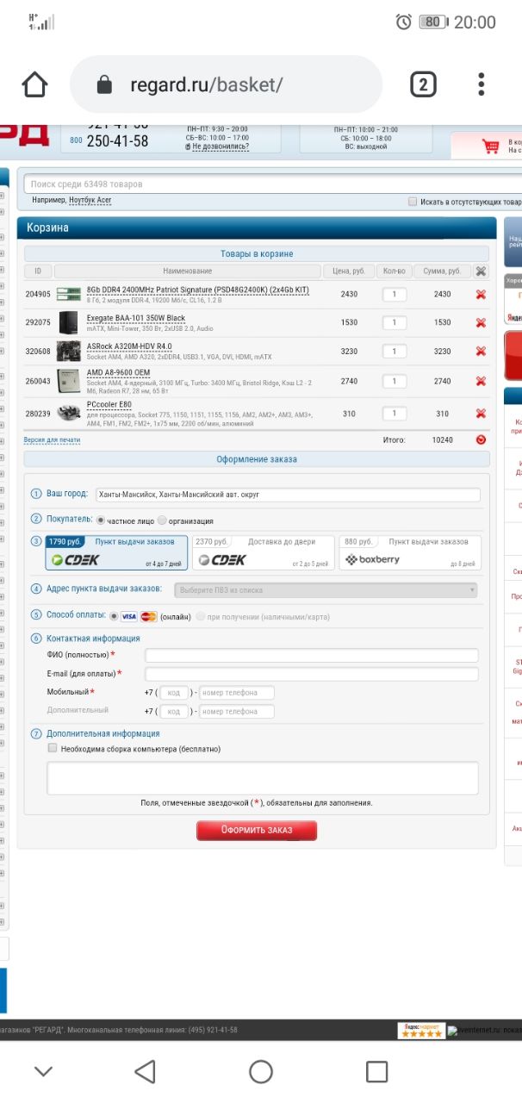Open AMD A8-9600 product thumbnail

(x=68, y=381)
